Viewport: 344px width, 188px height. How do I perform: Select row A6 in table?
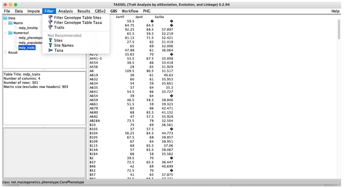pyautogui.click(x=131, y=71)
